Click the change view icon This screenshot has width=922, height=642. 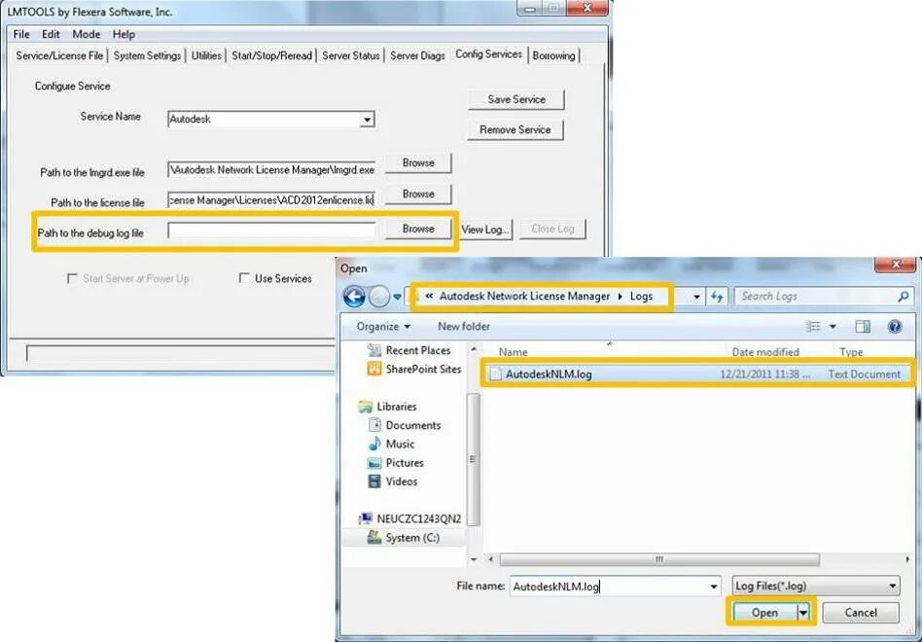coord(813,326)
